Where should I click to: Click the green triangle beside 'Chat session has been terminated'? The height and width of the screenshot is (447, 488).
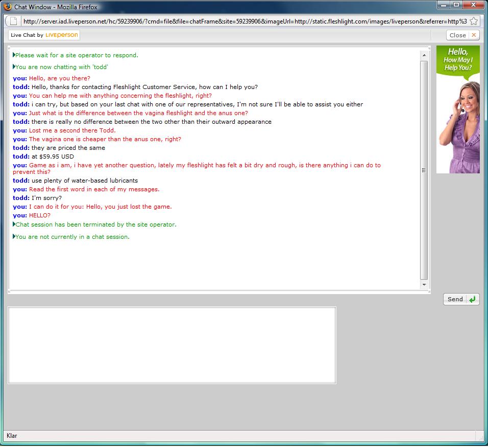tap(14, 225)
